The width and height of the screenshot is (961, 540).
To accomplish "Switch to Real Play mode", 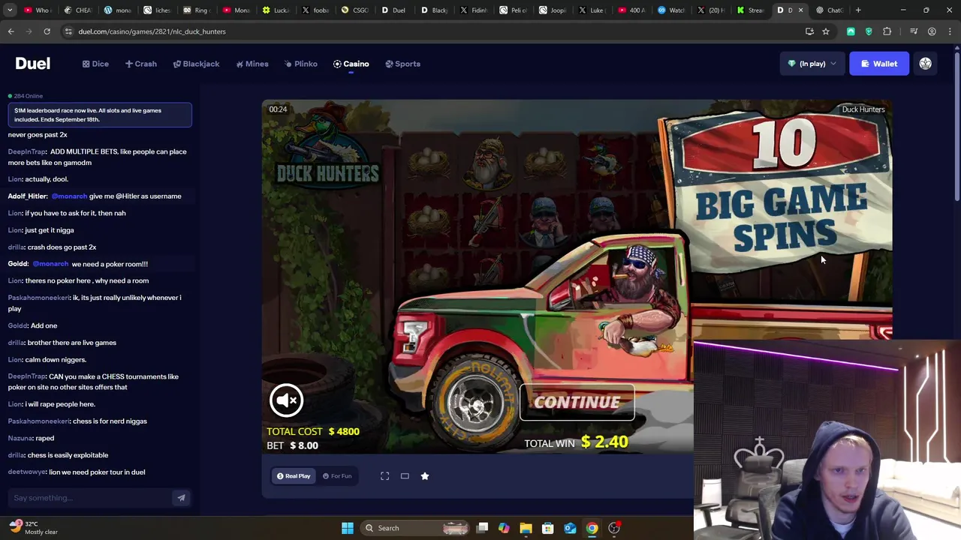I will tap(294, 475).
